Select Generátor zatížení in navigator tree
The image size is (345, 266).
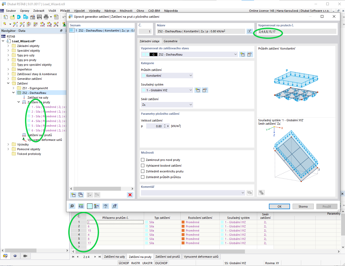pos(29,79)
